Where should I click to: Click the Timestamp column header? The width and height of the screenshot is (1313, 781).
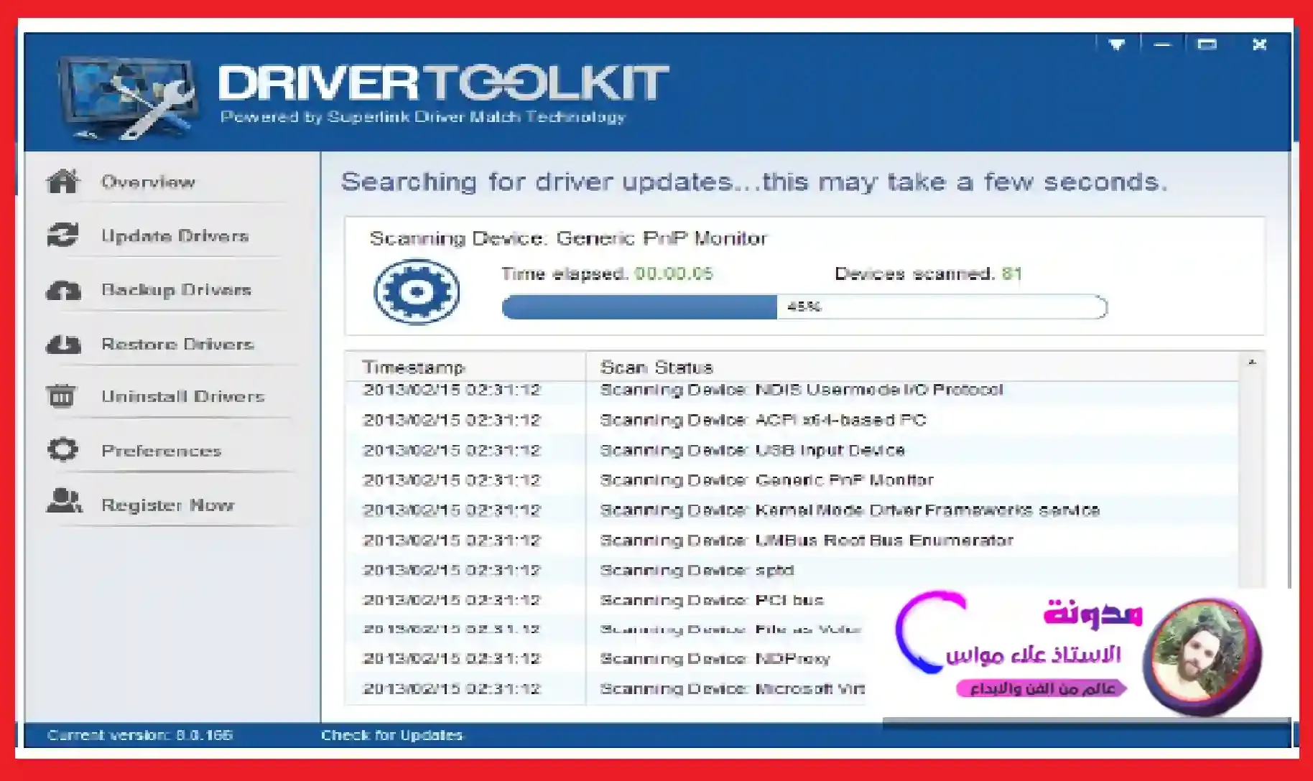point(465,367)
